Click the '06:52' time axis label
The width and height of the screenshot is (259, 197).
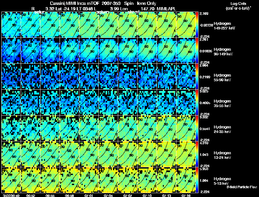coord(30,195)
